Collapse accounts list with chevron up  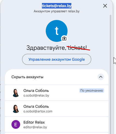(x=101, y=77)
